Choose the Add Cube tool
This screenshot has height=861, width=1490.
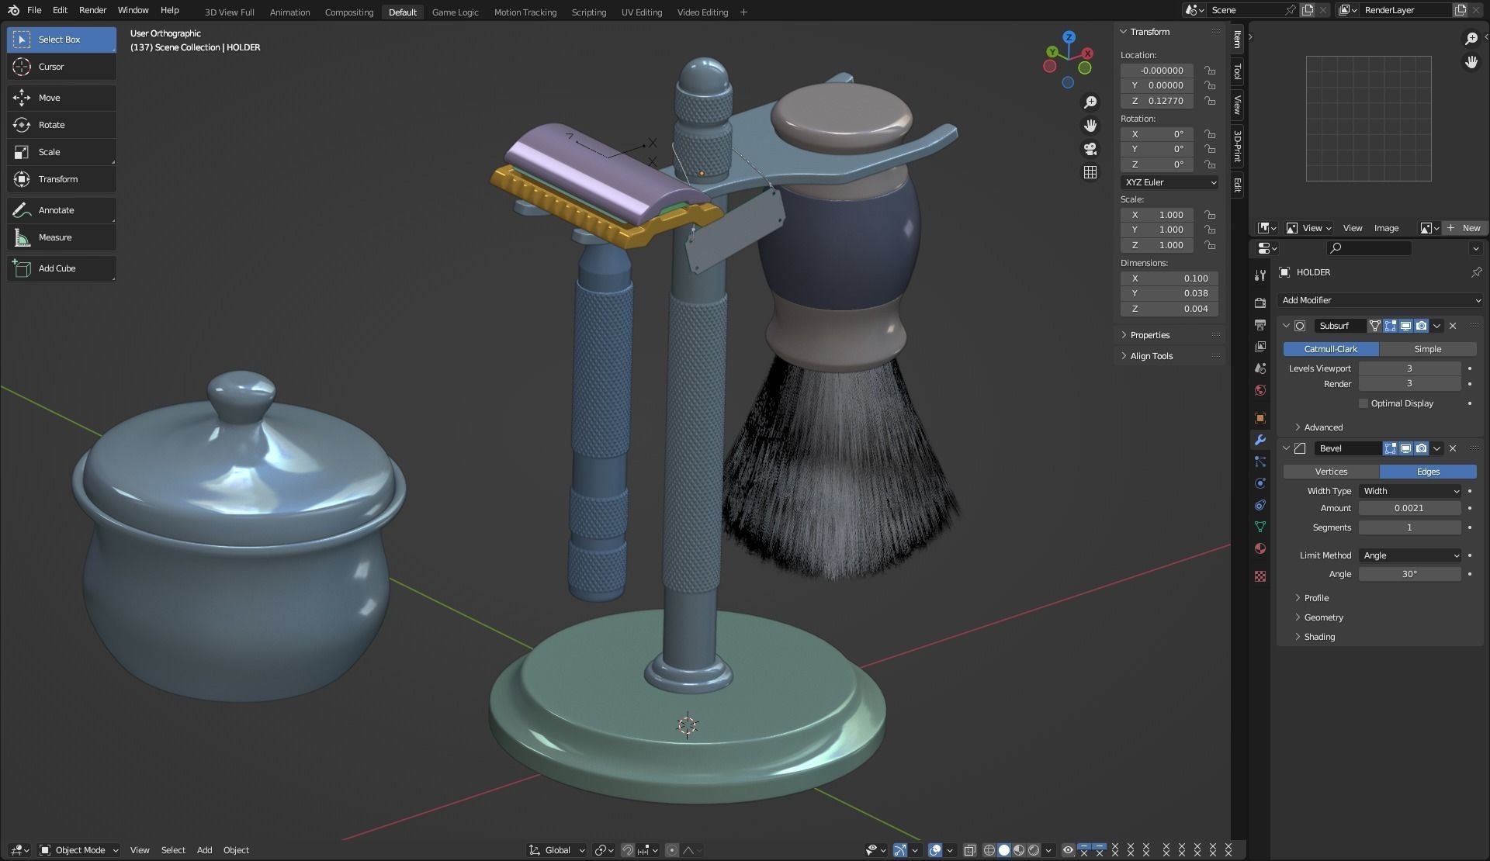61,268
